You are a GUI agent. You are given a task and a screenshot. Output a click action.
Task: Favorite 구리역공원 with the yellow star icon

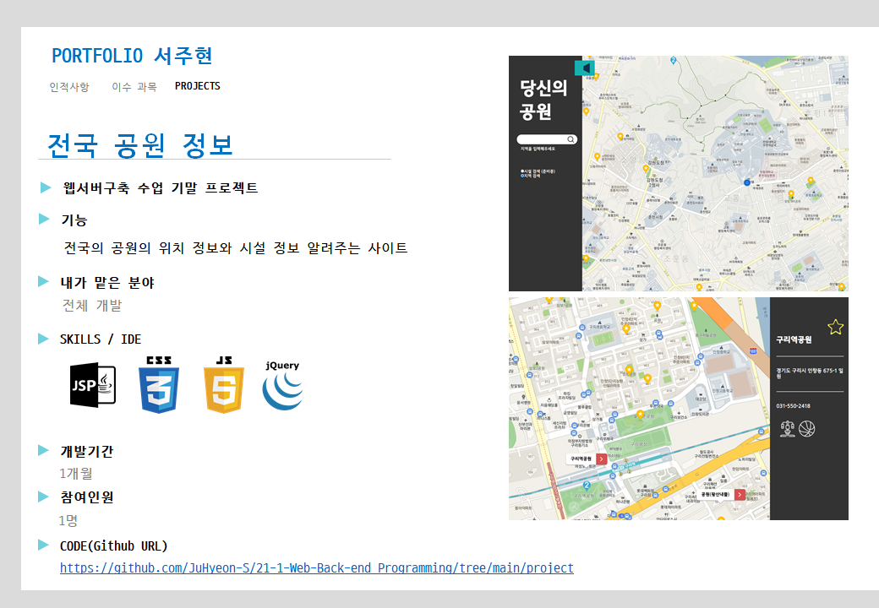tap(835, 327)
